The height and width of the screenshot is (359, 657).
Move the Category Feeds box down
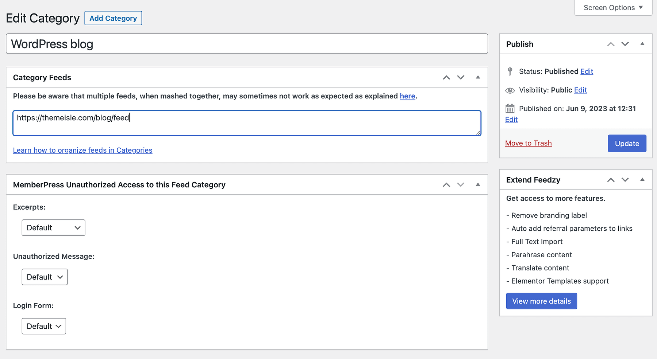click(x=460, y=77)
